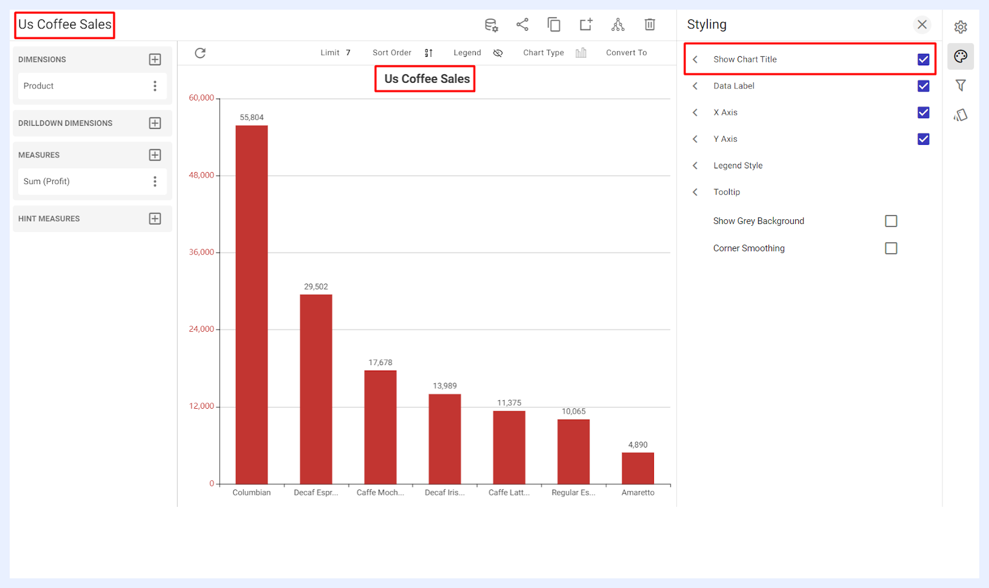Enable Corner Smoothing checkbox
The width and height of the screenshot is (989, 588).
tap(891, 248)
